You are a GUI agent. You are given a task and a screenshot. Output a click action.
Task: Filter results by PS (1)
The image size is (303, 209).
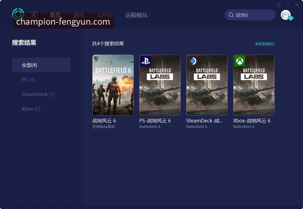click(28, 80)
